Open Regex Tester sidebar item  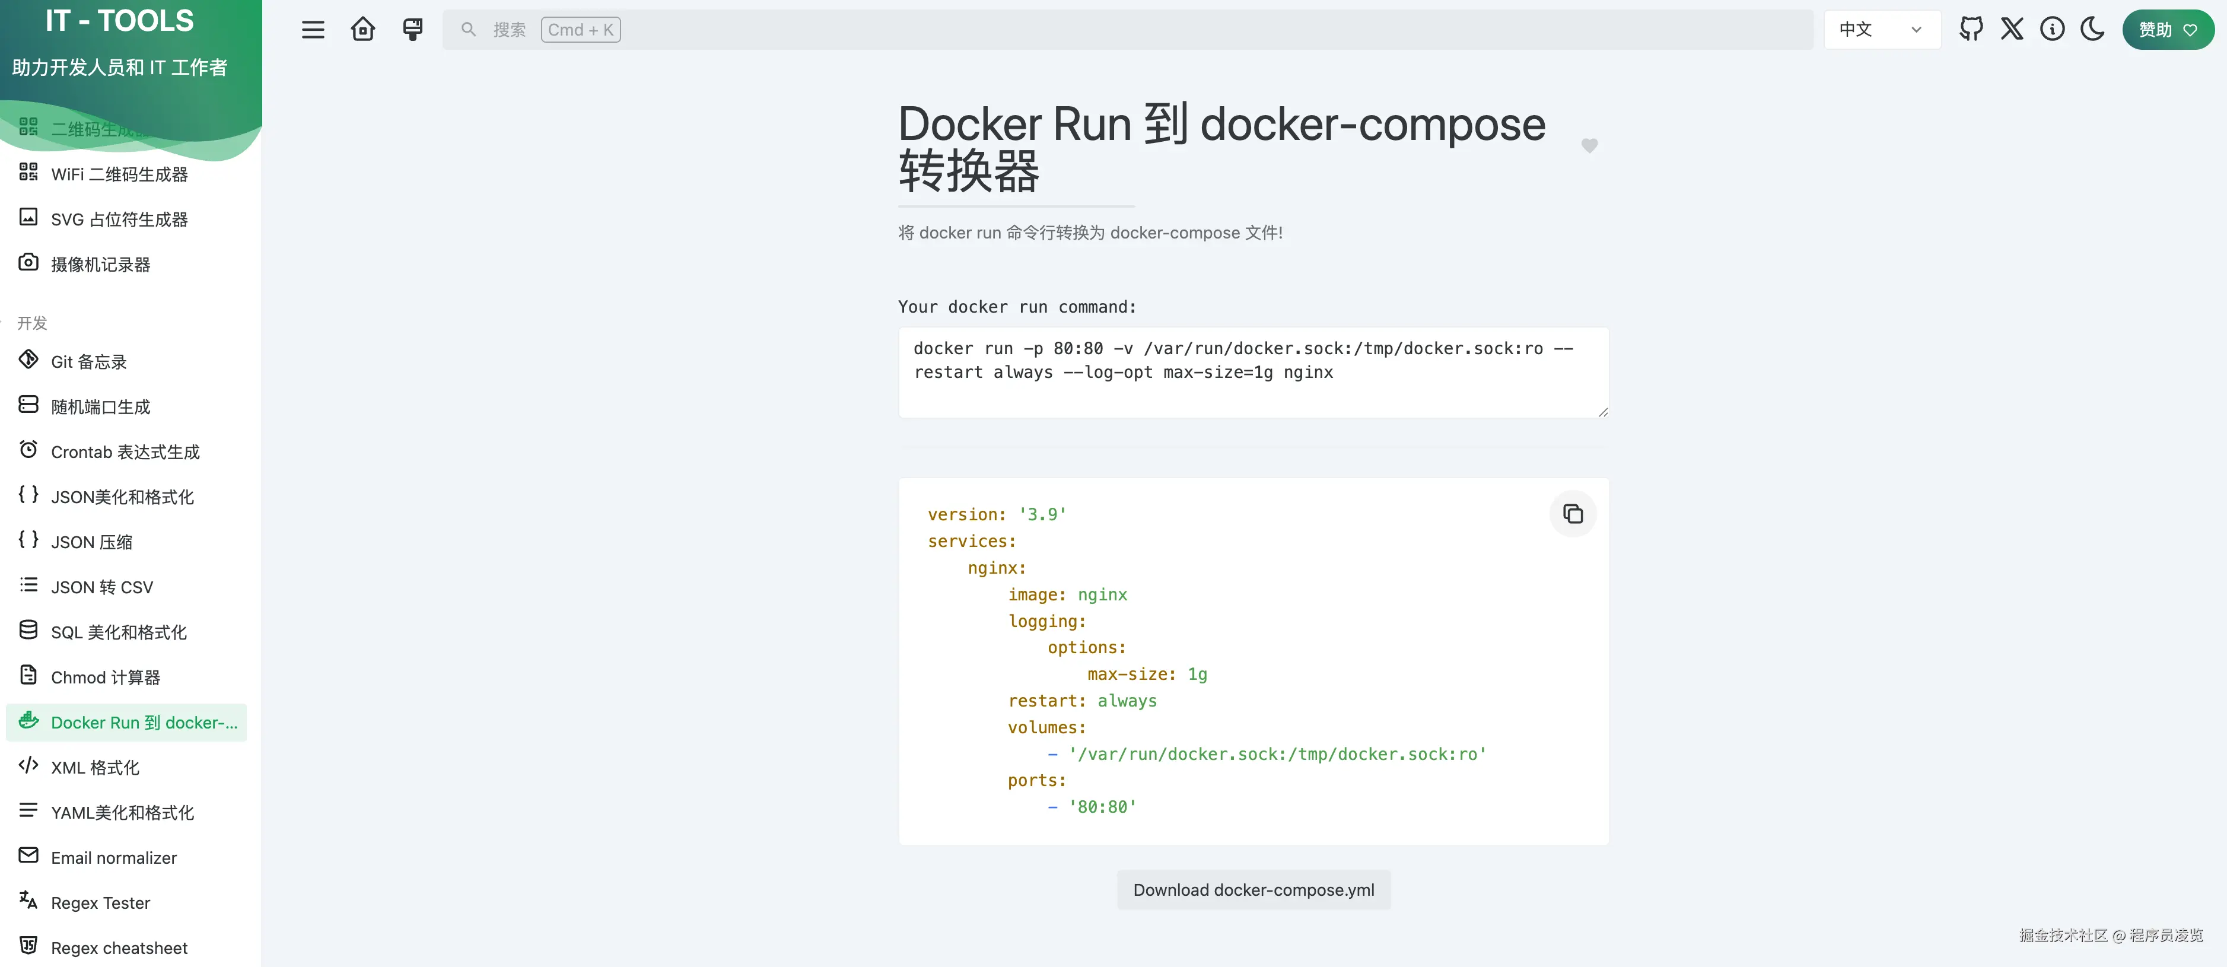click(x=100, y=903)
